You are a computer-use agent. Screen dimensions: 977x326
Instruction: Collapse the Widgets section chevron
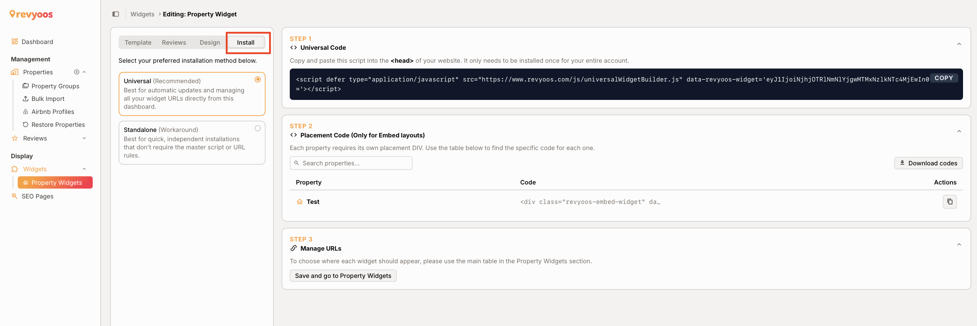84,169
